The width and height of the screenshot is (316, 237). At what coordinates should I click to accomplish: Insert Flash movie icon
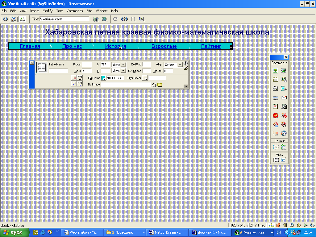coord(284,115)
